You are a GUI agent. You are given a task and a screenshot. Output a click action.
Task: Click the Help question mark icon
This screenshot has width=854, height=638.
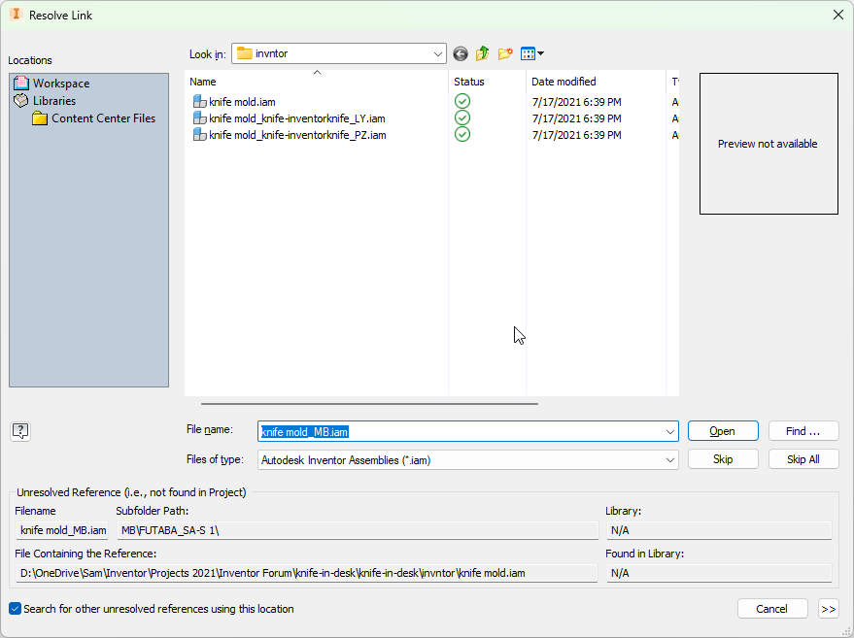click(20, 430)
